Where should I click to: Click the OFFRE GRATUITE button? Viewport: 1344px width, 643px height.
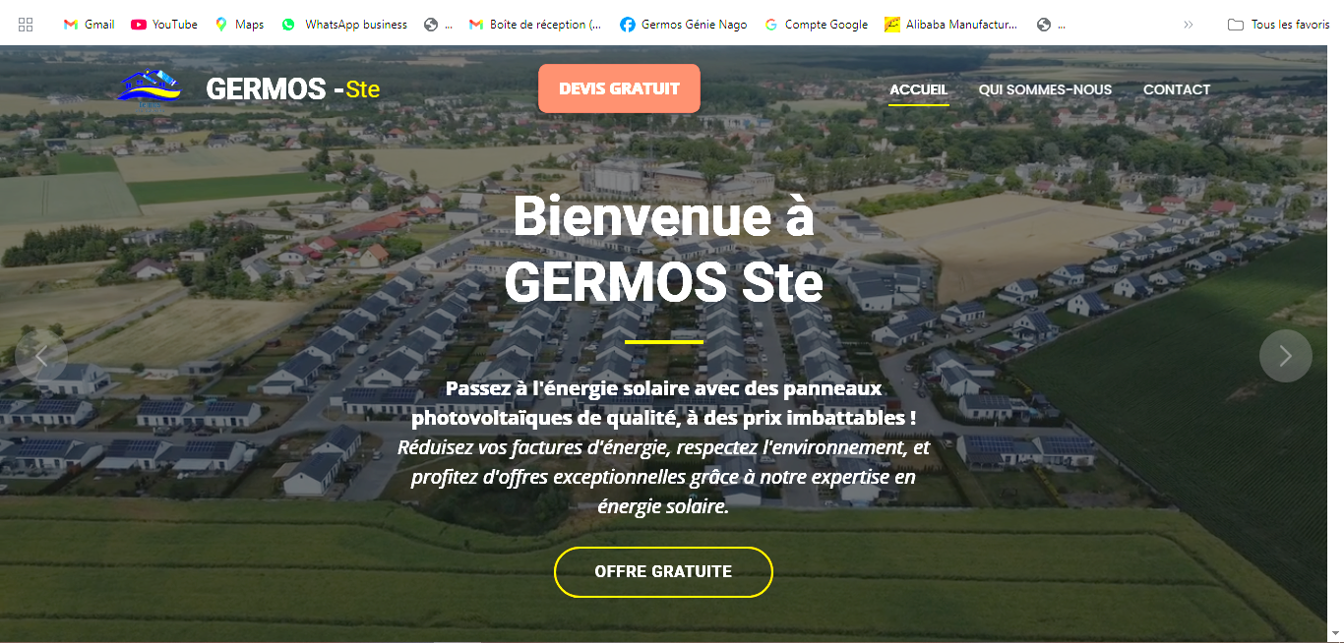(663, 571)
